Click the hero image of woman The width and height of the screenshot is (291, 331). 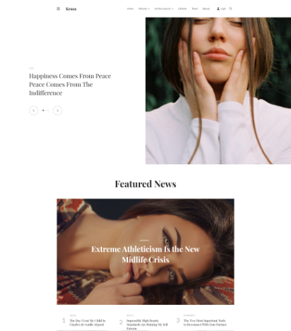(218, 91)
